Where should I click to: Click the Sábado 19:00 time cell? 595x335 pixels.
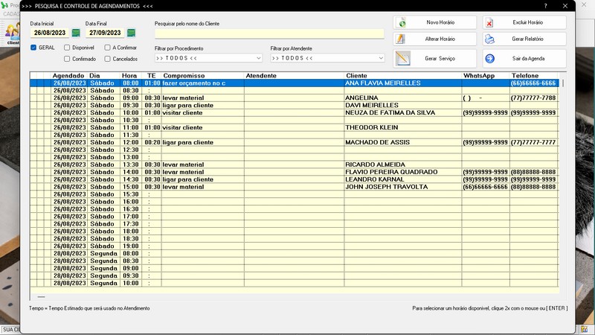pyautogui.click(x=131, y=246)
